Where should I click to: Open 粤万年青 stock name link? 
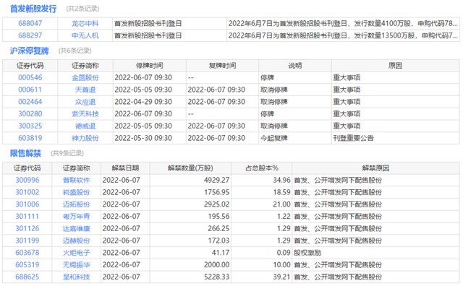click(x=76, y=217)
